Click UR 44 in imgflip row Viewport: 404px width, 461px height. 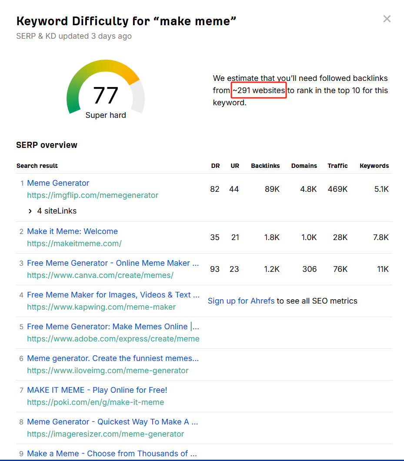tap(234, 189)
